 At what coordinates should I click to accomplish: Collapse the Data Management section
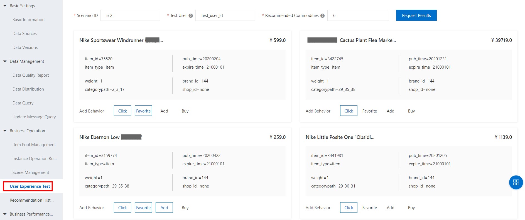[x=5, y=61]
